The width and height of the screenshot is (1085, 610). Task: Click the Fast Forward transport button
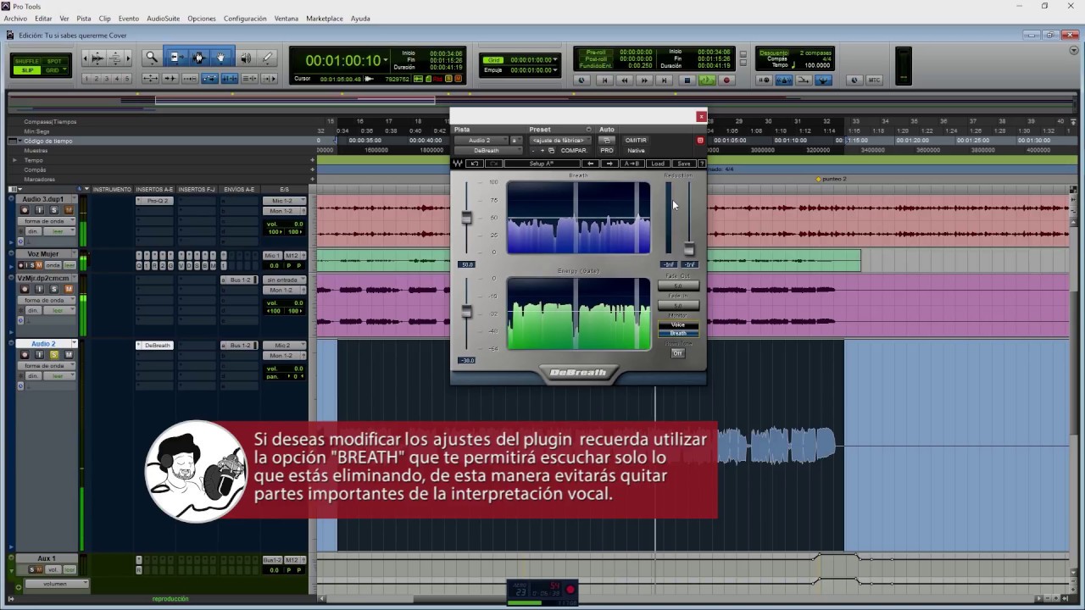tap(645, 80)
